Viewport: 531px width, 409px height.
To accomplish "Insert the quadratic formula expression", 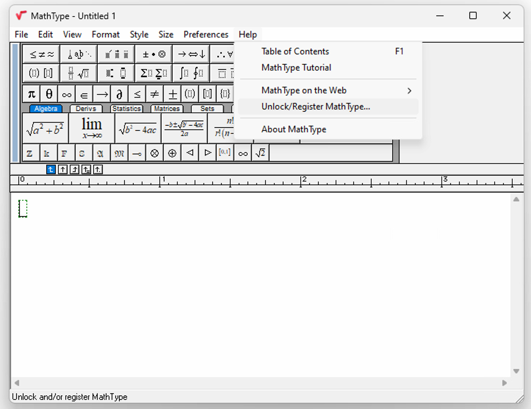I will click(x=184, y=129).
